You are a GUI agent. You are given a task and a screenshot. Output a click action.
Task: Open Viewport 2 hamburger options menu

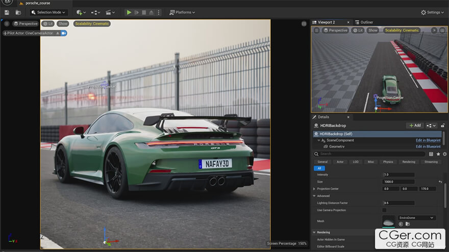(x=316, y=30)
